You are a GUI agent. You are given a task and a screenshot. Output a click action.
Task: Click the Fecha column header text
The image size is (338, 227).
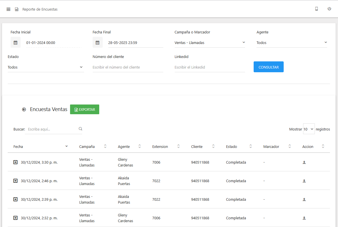[18, 146]
